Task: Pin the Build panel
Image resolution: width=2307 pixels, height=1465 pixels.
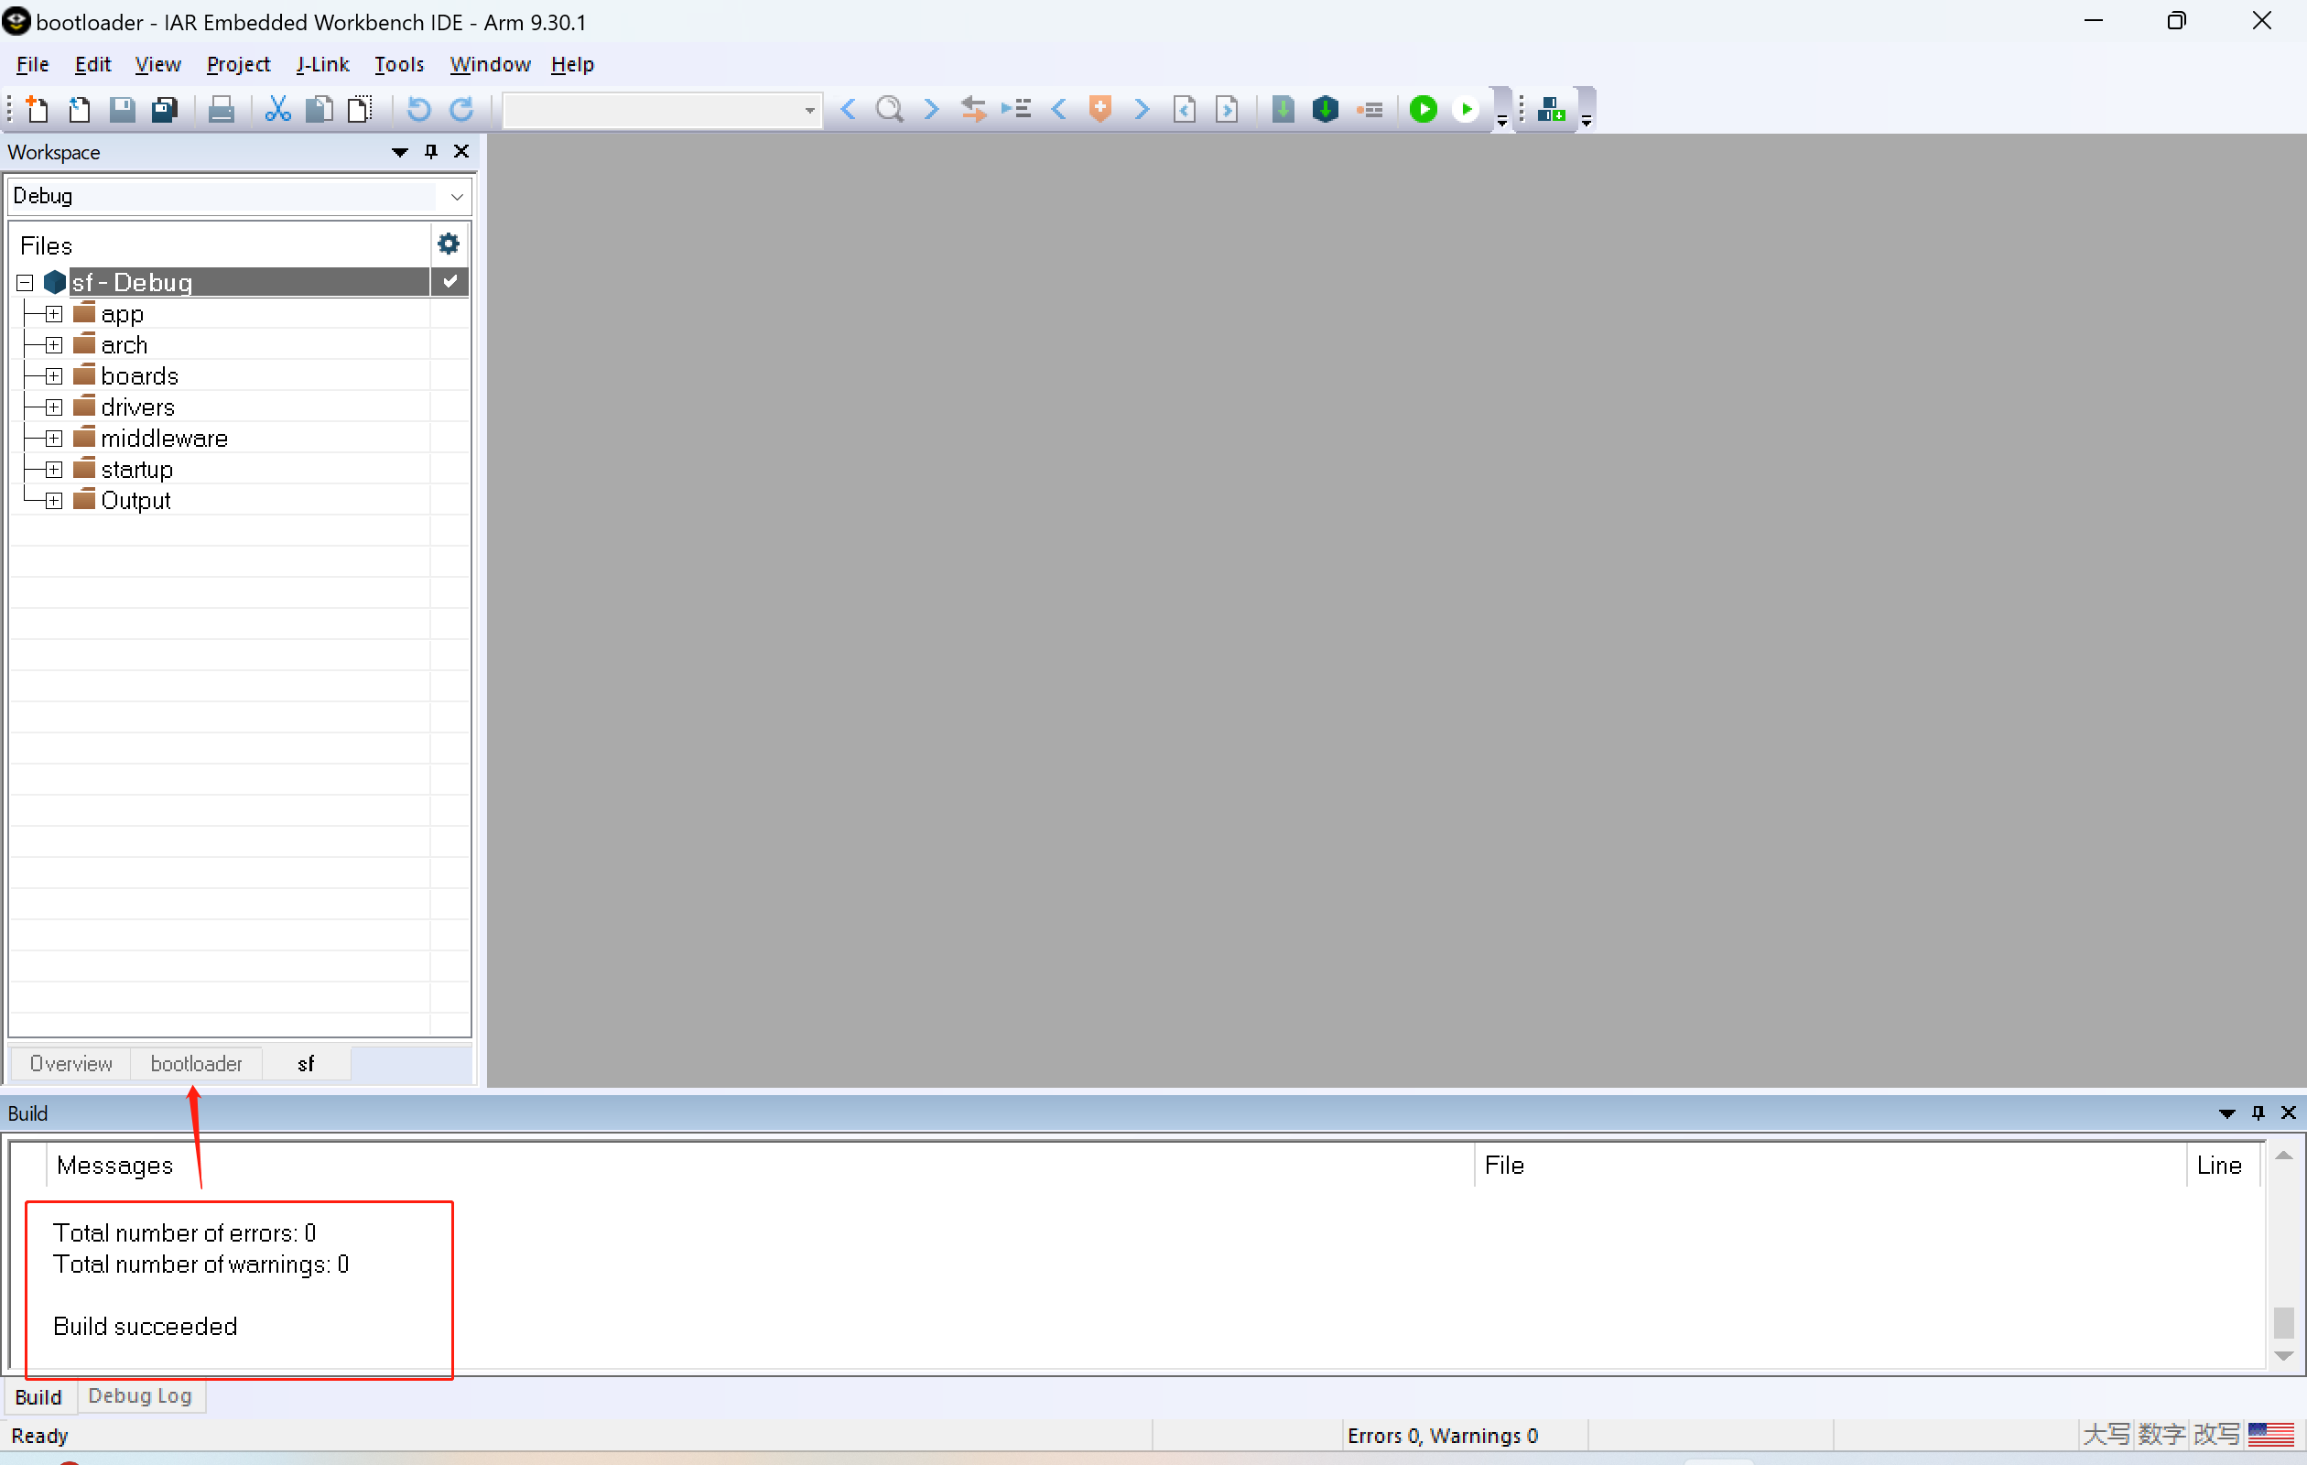Action: (x=2258, y=1113)
